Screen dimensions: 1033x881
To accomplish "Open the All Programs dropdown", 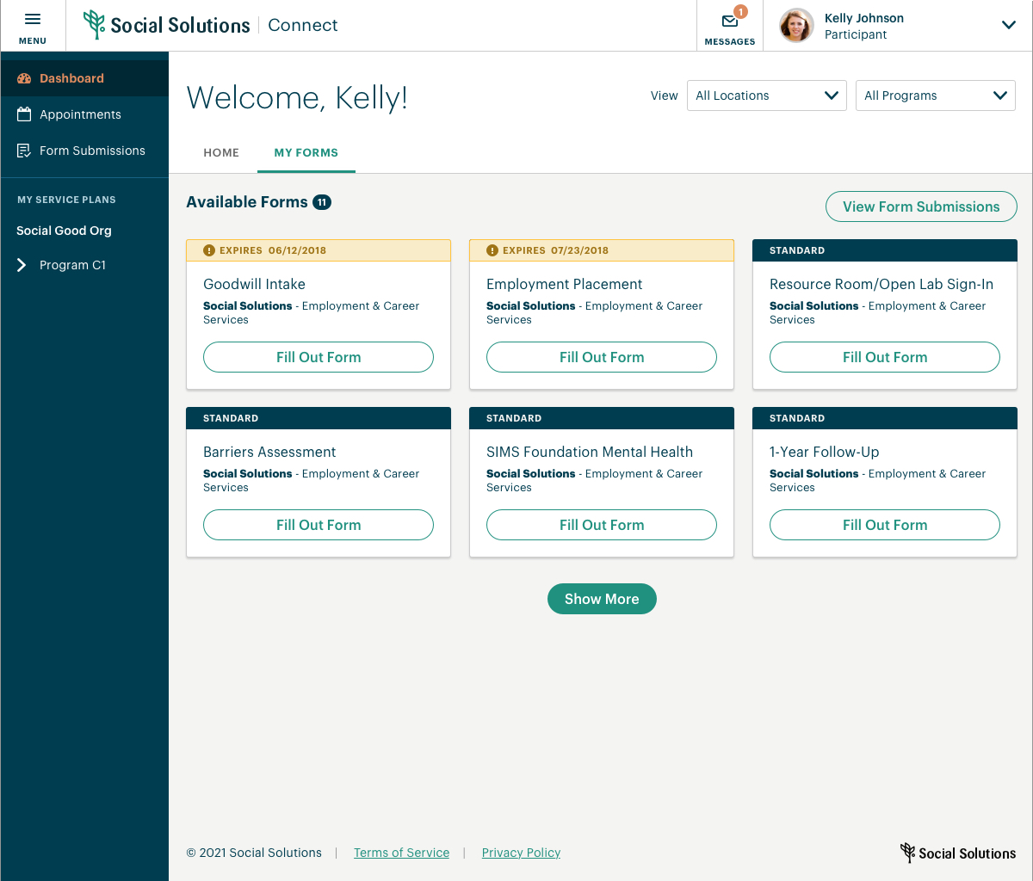I will 936,95.
